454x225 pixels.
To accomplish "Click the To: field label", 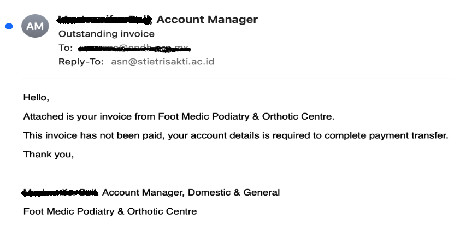I will (x=66, y=48).
